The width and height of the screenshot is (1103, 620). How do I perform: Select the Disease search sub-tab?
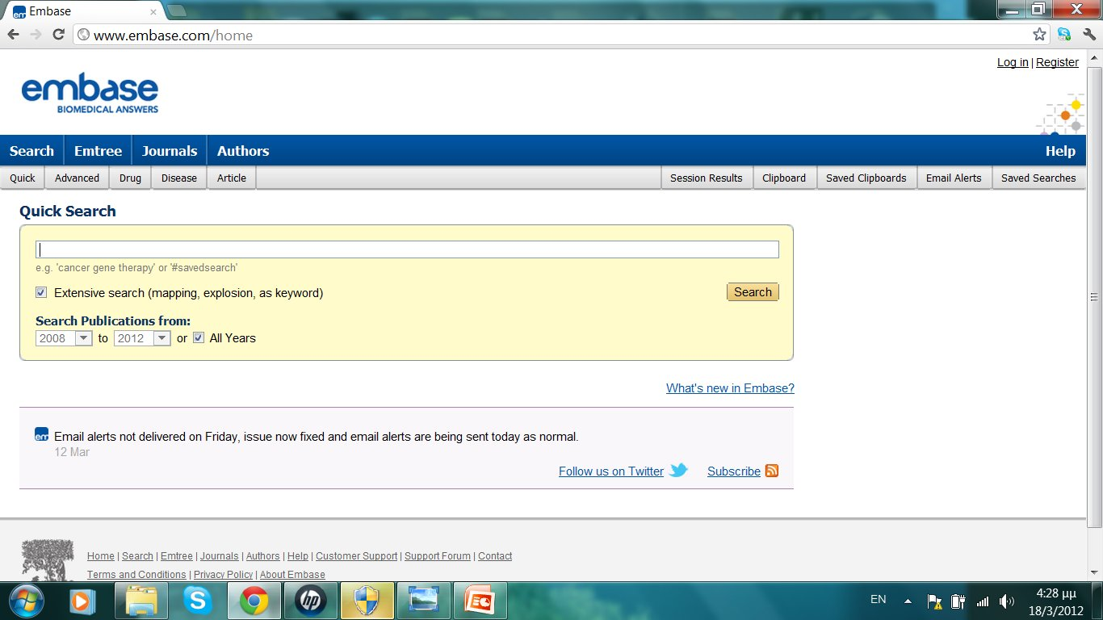[179, 178]
